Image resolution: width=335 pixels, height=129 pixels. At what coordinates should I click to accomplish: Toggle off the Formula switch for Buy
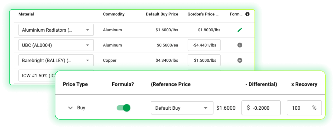[123, 108]
